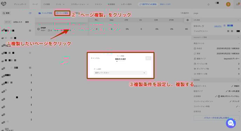Select the お気に入り filter tab
The image size is (241, 131).
tap(18, 22)
